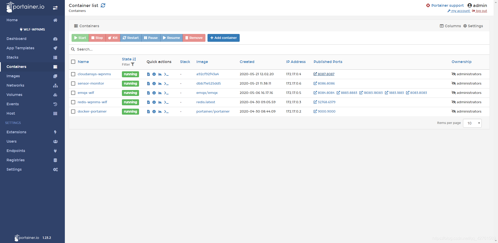Open the items per page dropdown
498x243 pixels.
472,123
